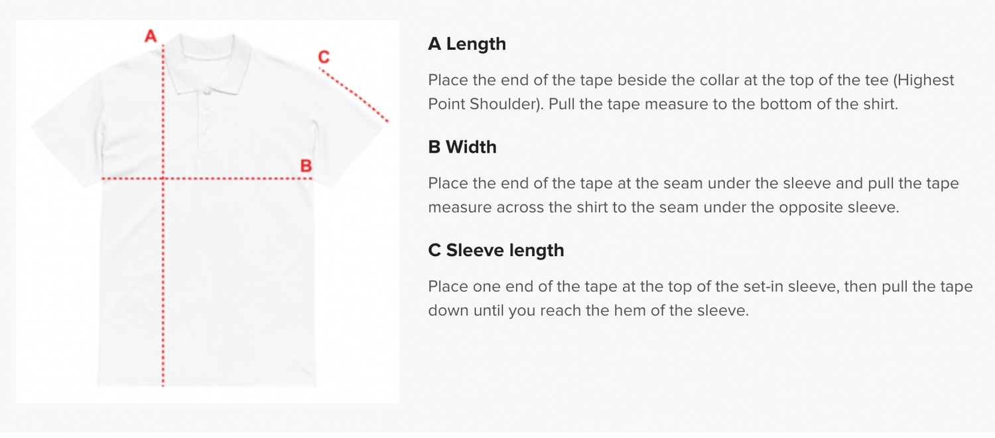Click the sleeve length description paragraph
Image resolution: width=995 pixels, height=438 pixels.
point(700,299)
